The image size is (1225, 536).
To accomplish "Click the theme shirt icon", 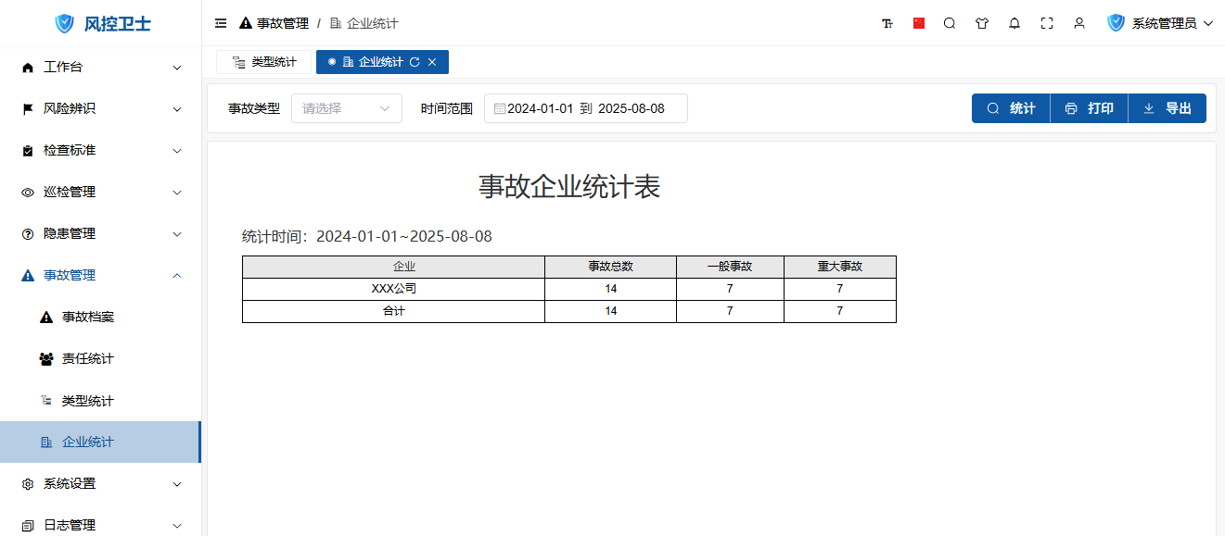I will (x=982, y=24).
